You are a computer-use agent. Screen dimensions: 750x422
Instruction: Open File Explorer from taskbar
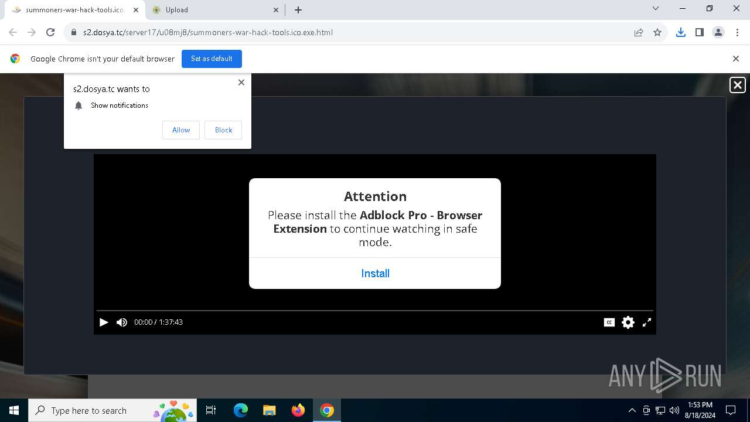click(269, 410)
